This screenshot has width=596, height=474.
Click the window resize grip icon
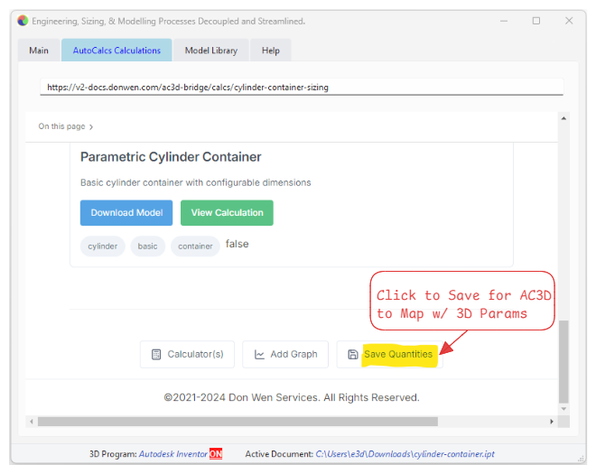pyautogui.click(x=582, y=460)
